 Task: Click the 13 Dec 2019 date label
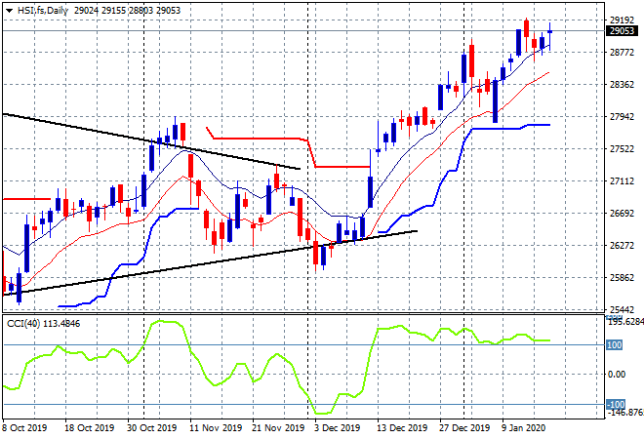pos(402,428)
